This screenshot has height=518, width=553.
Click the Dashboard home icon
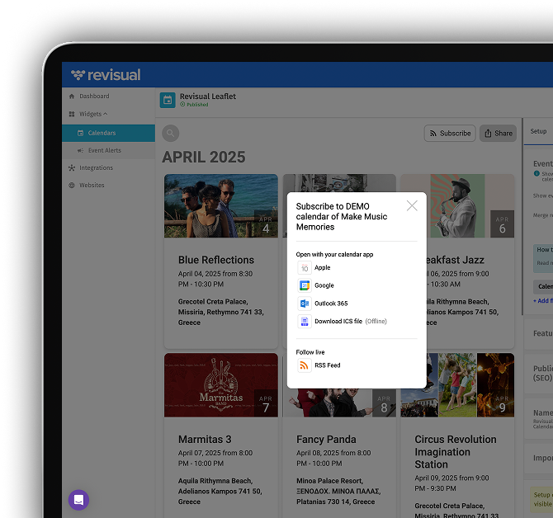tap(72, 97)
